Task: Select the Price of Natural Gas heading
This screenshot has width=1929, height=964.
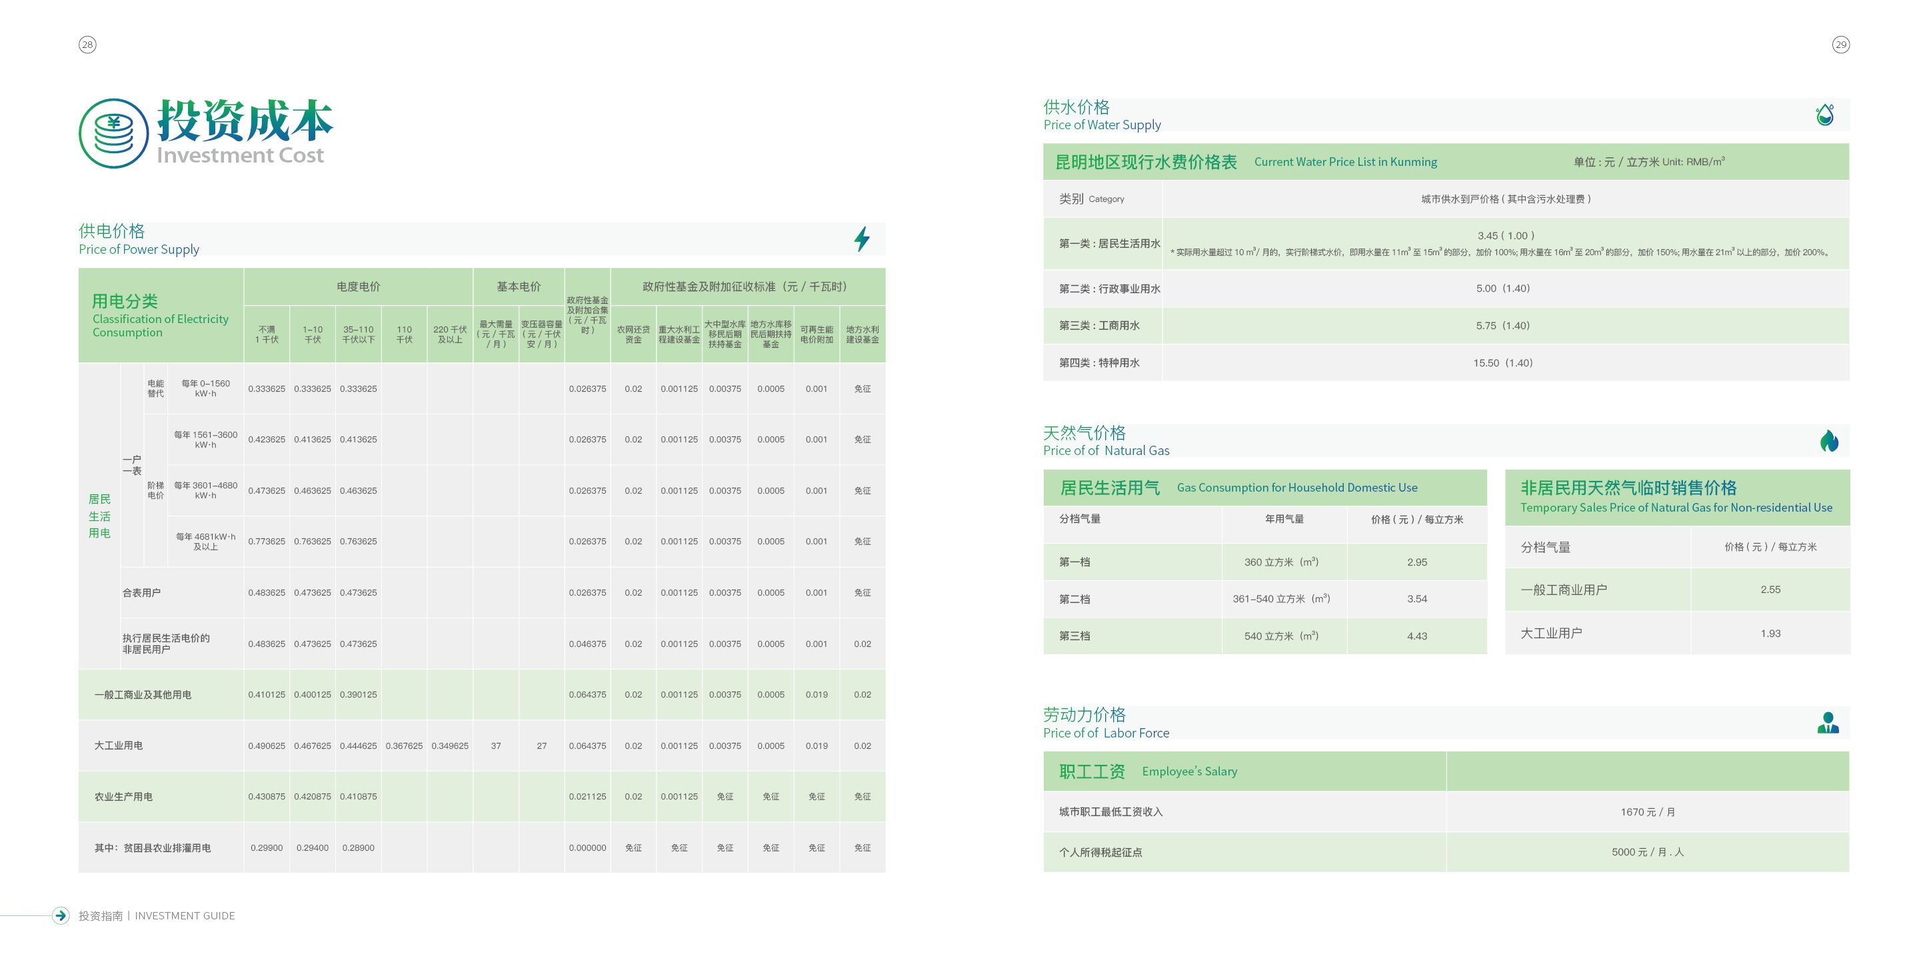Action: click(1106, 450)
